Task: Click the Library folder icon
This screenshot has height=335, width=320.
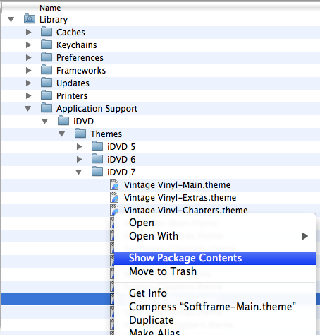Action: (30, 19)
